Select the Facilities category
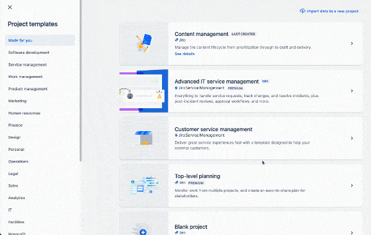This screenshot has height=235, width=371. coord(16,222)
